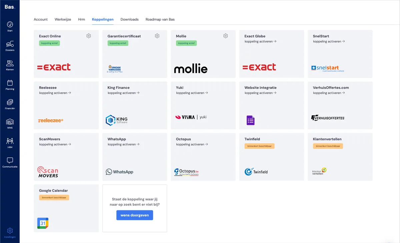Screen dimensions: 400x243
Task: Click binnenkort beschikbaar badge on Google Calendar
Action: point(54,197)
